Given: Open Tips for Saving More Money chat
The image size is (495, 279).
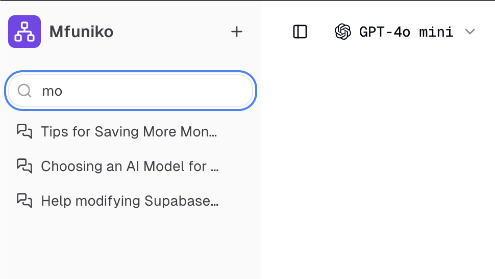Looking at the screenshot, I should coord(129,132).
